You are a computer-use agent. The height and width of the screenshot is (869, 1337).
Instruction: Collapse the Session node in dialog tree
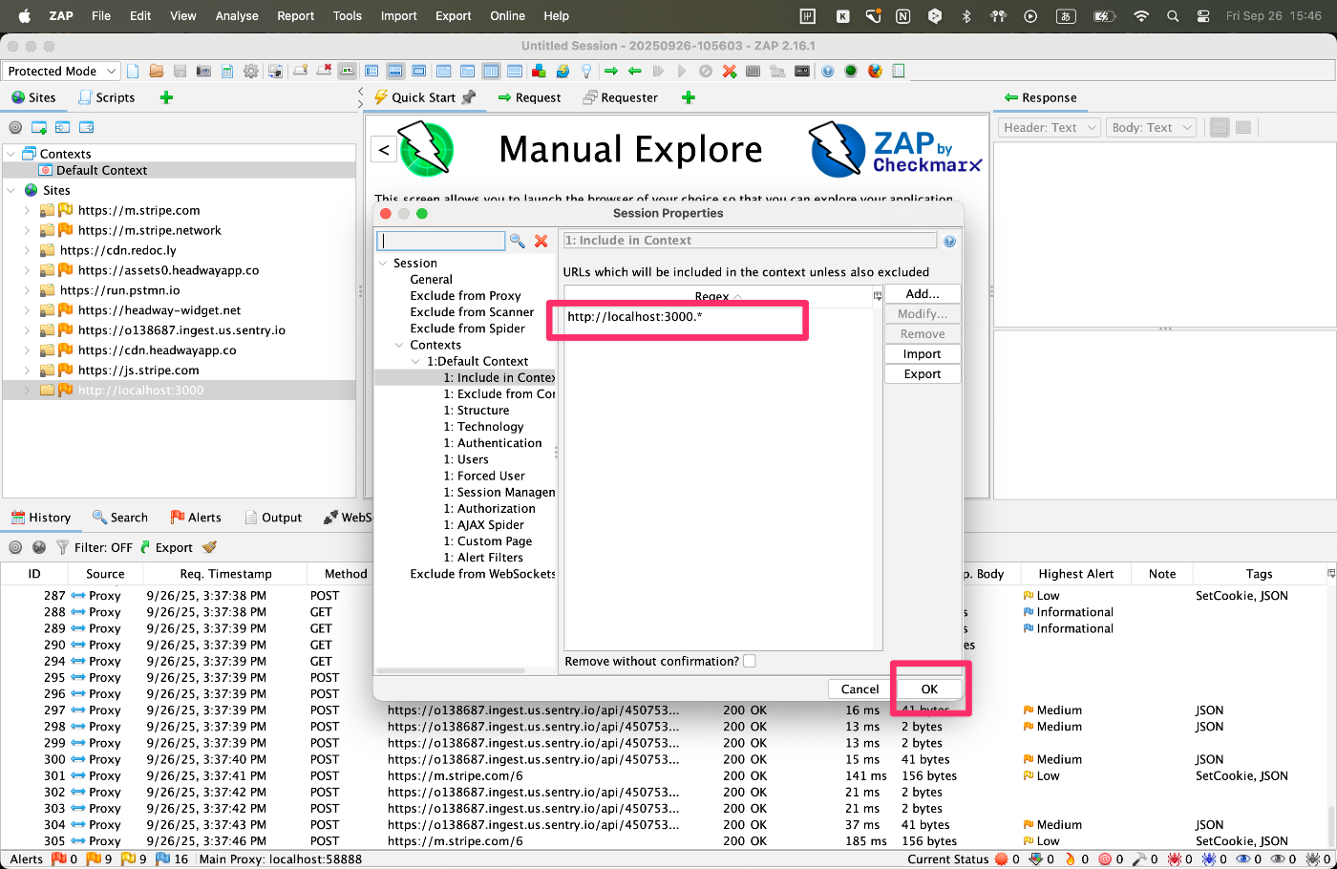pyautogui.click(x=383, y=263)
